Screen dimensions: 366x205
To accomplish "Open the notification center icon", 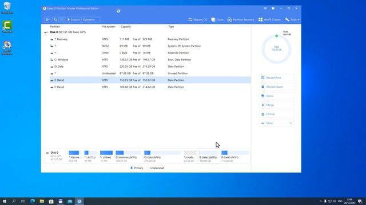I will pos(360,201).
